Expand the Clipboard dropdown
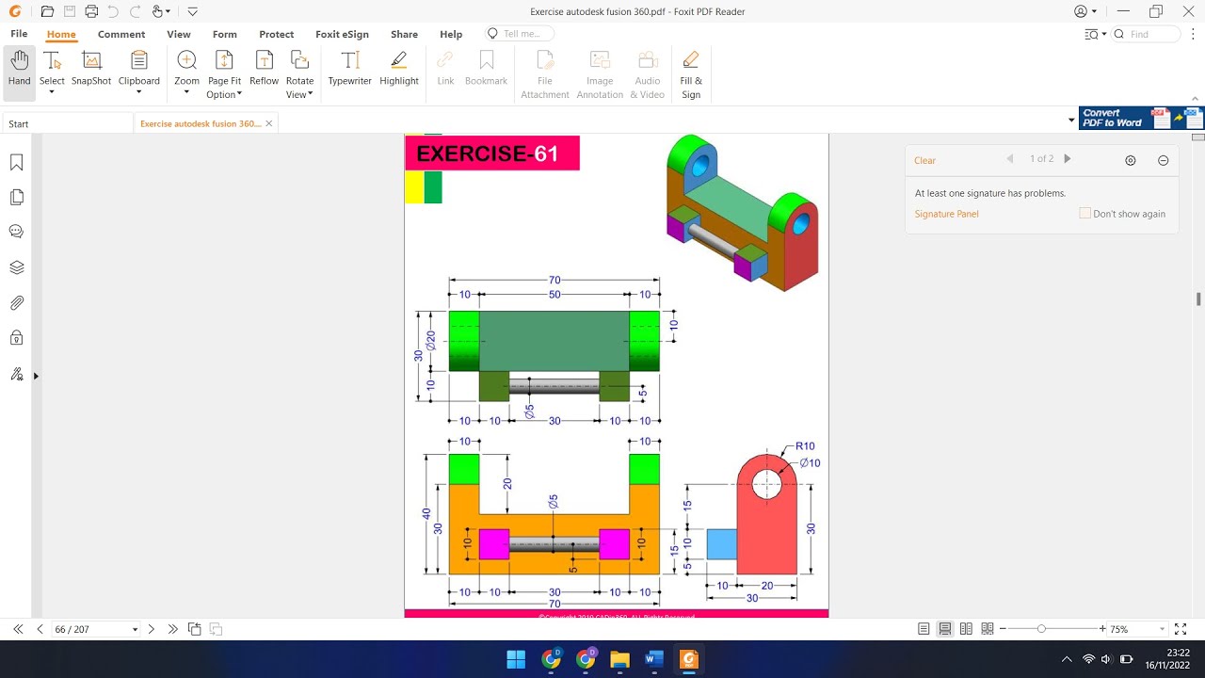1205x678 pixels. pyautogui.click(x=139, y=92)
